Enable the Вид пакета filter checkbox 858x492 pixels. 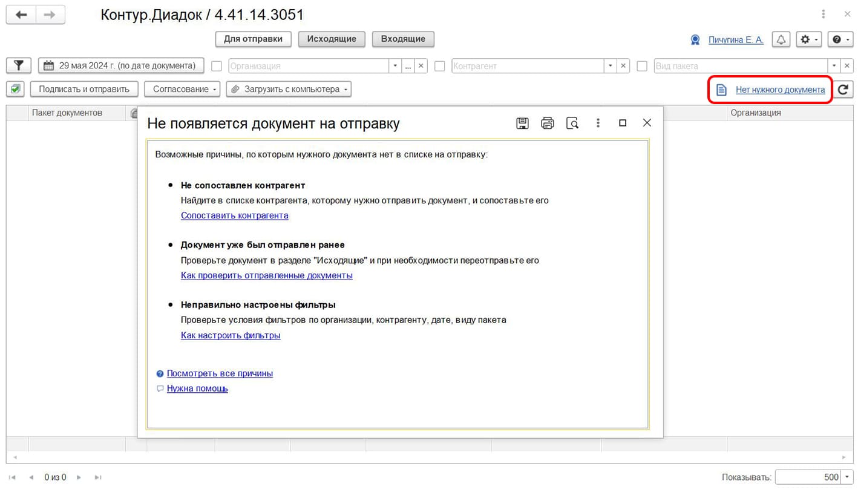(x=643, y=66)
